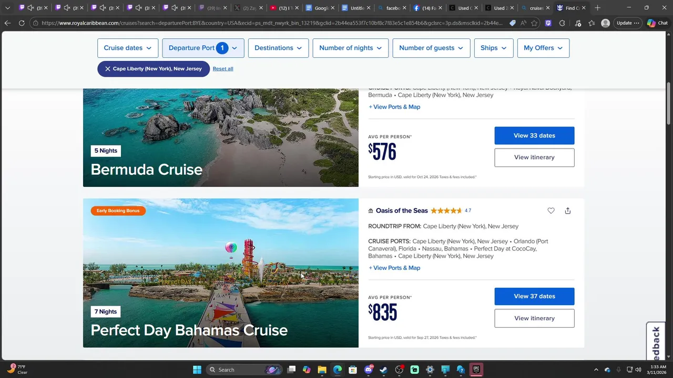
Task: View itinerary for Perfect Day Bahamas Cruise
Action: (534, 318)
